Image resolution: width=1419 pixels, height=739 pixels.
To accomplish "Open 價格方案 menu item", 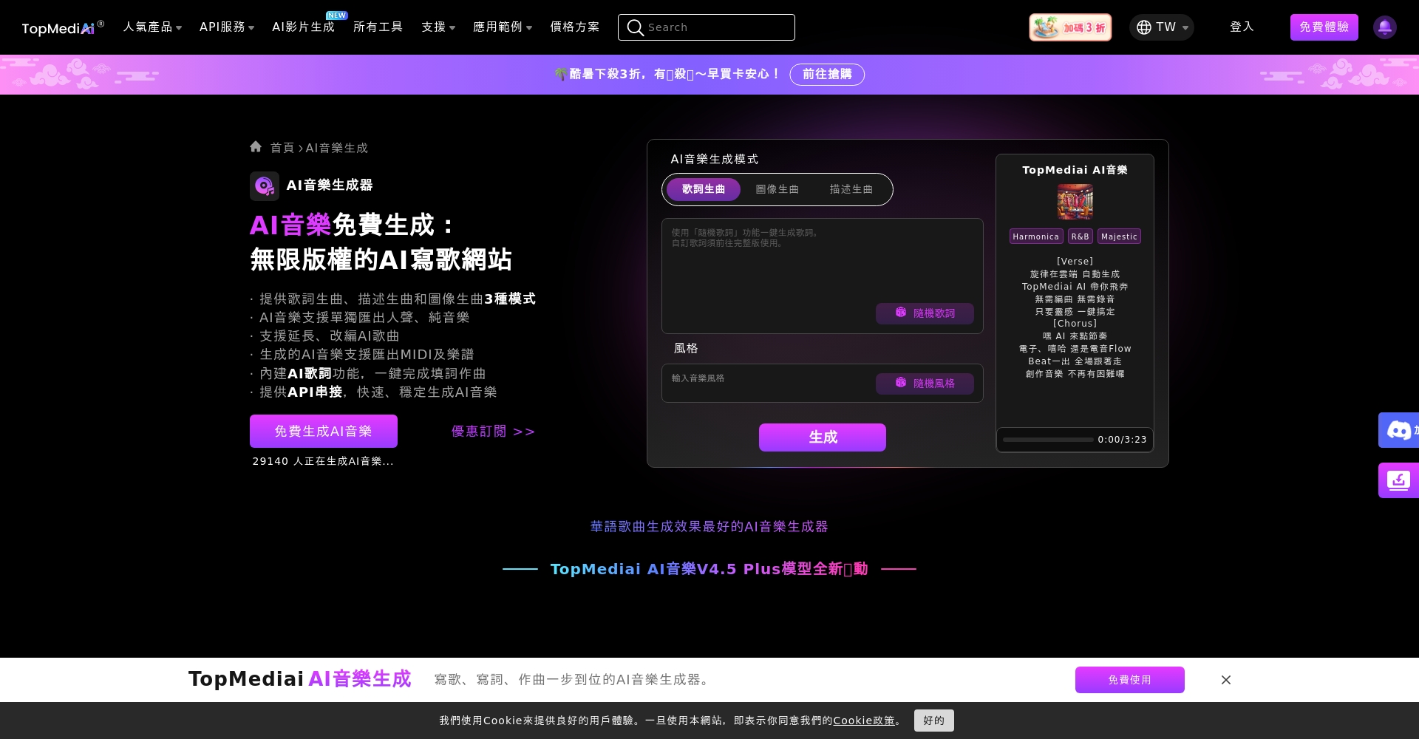I will 574,27.
